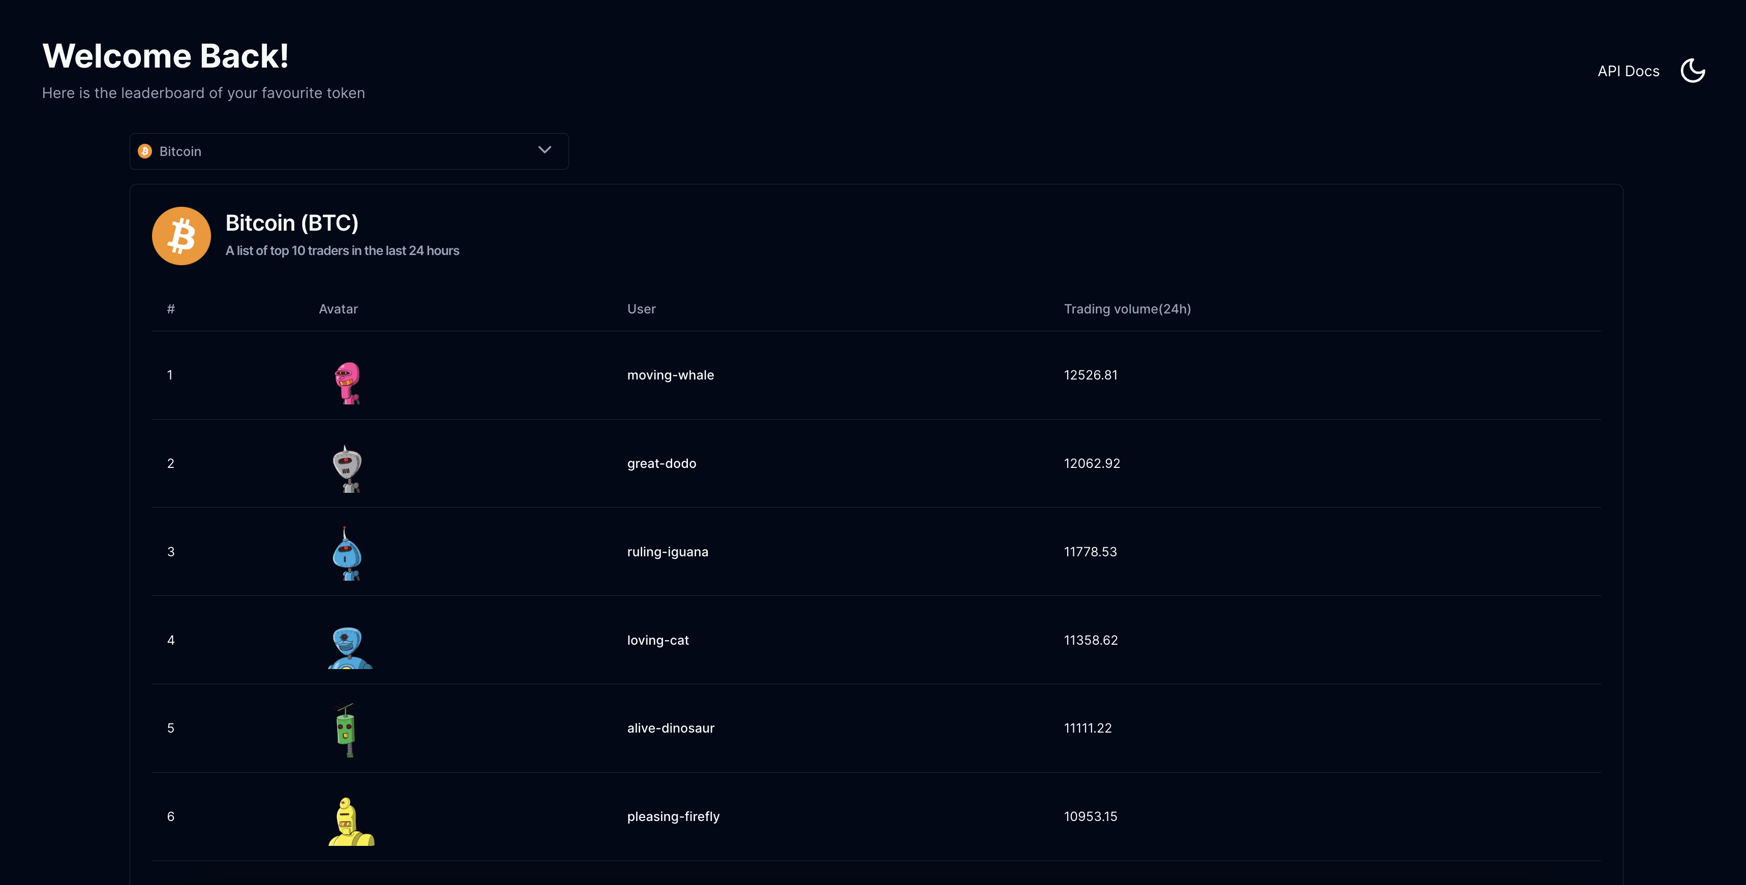Open the Bitcoin token selector field
Image resolution: width=1746 pixels, height=885 pixels.
(x=339, y=151)
